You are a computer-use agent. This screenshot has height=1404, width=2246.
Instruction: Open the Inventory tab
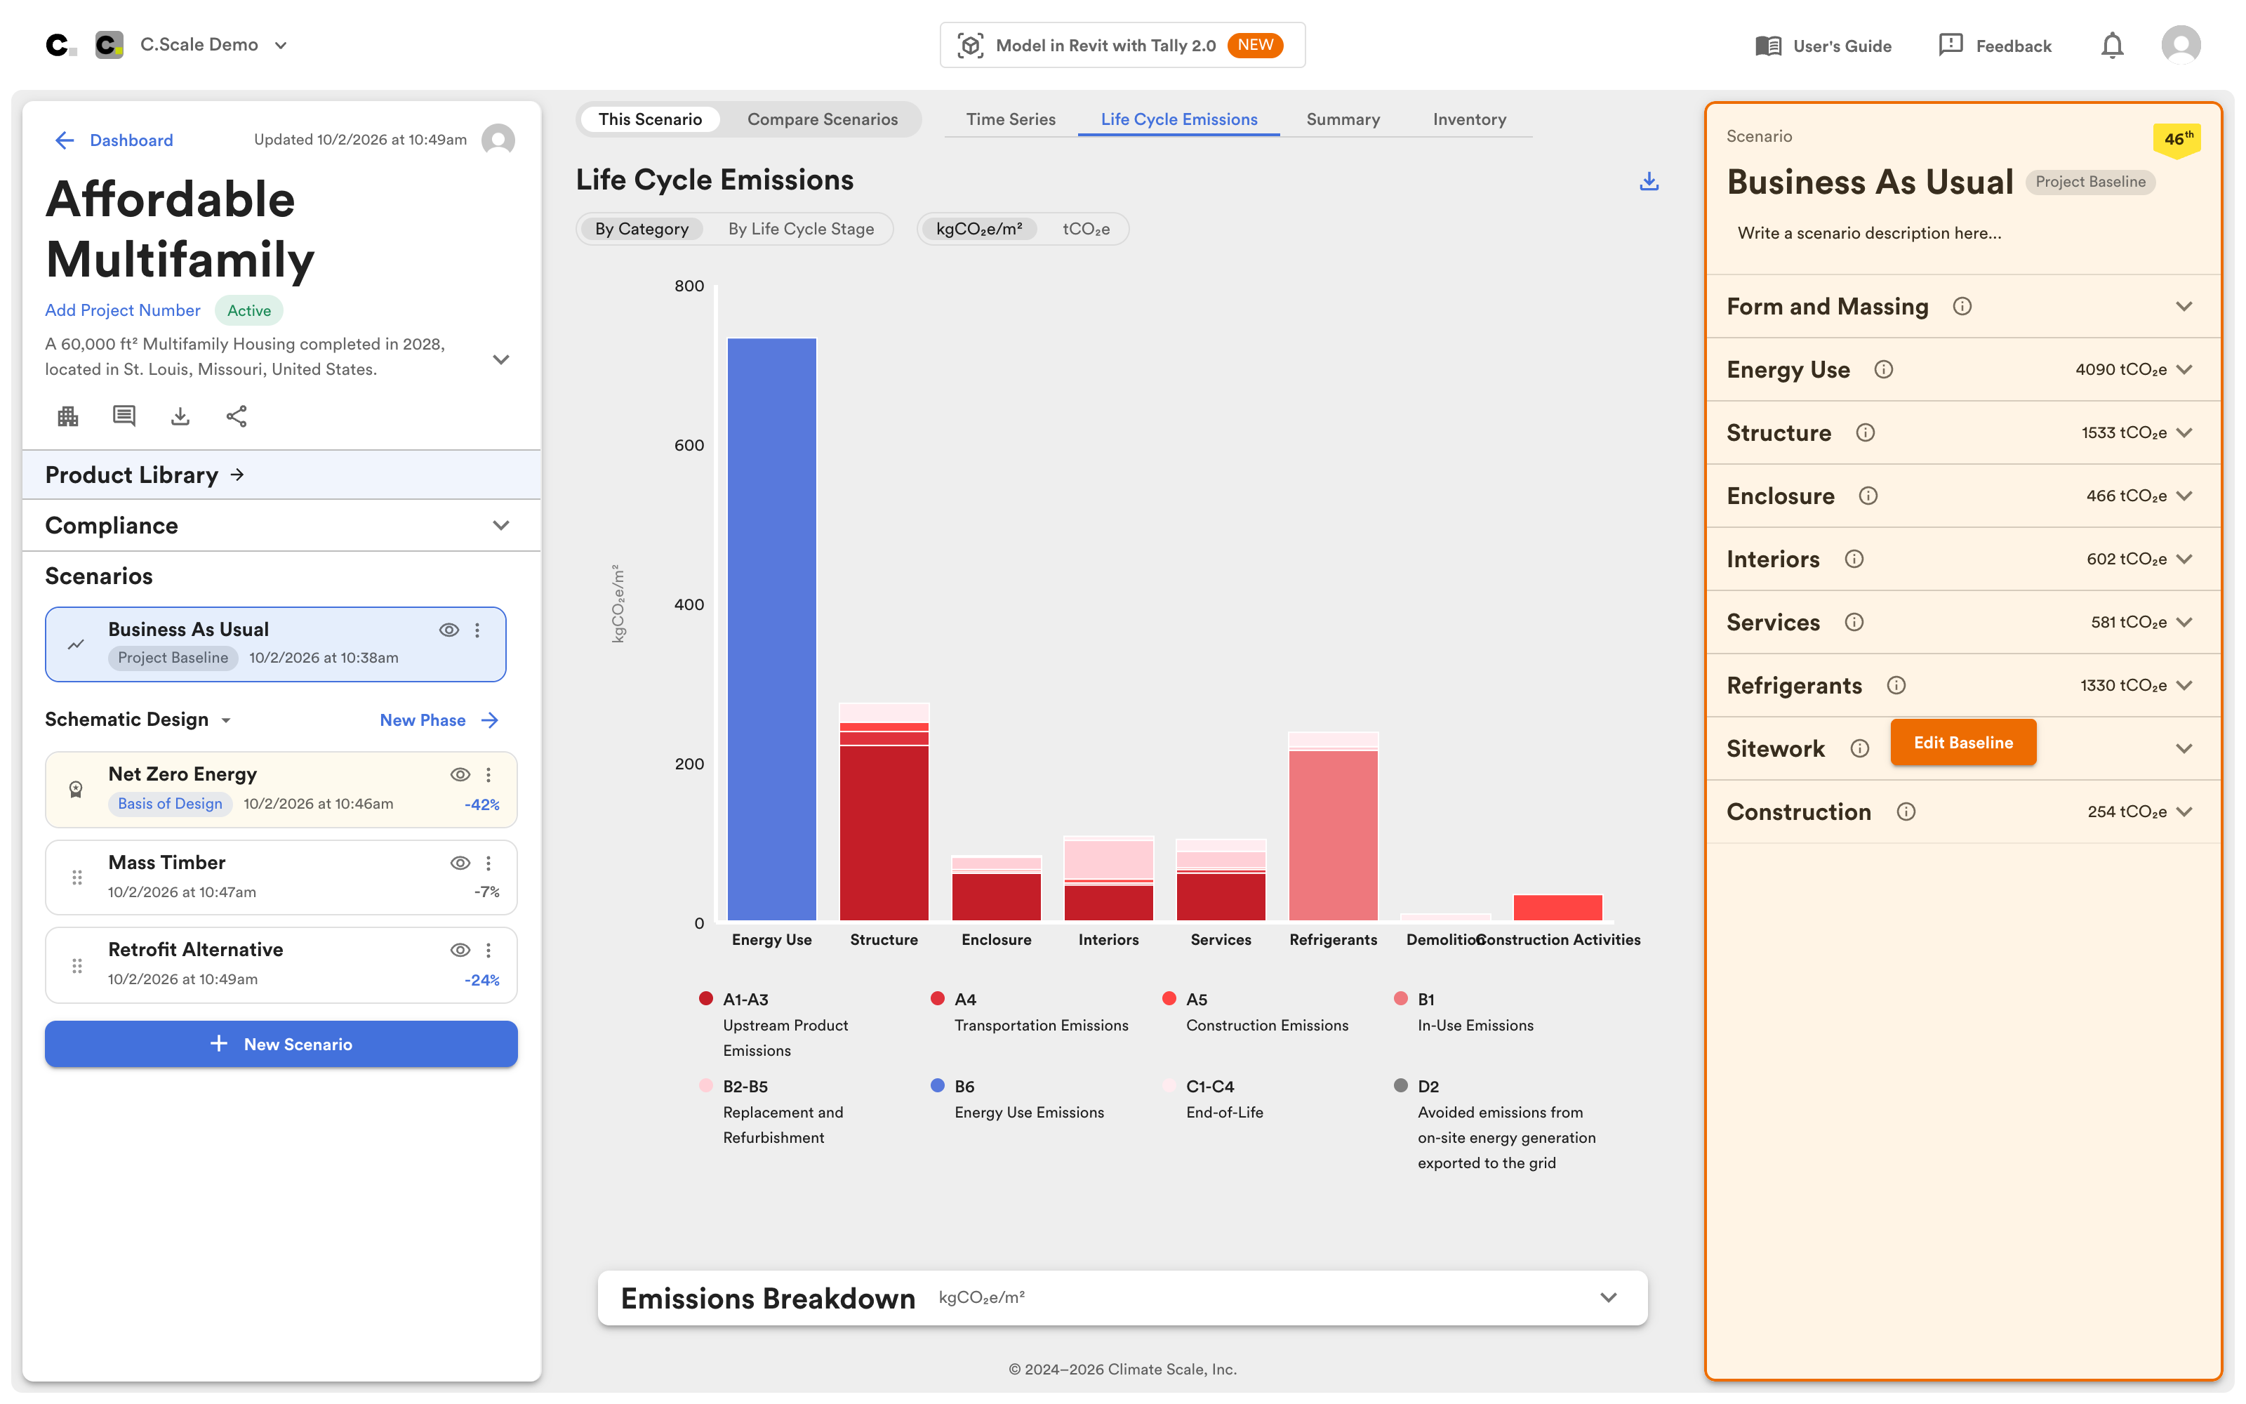pos(1469,120)
